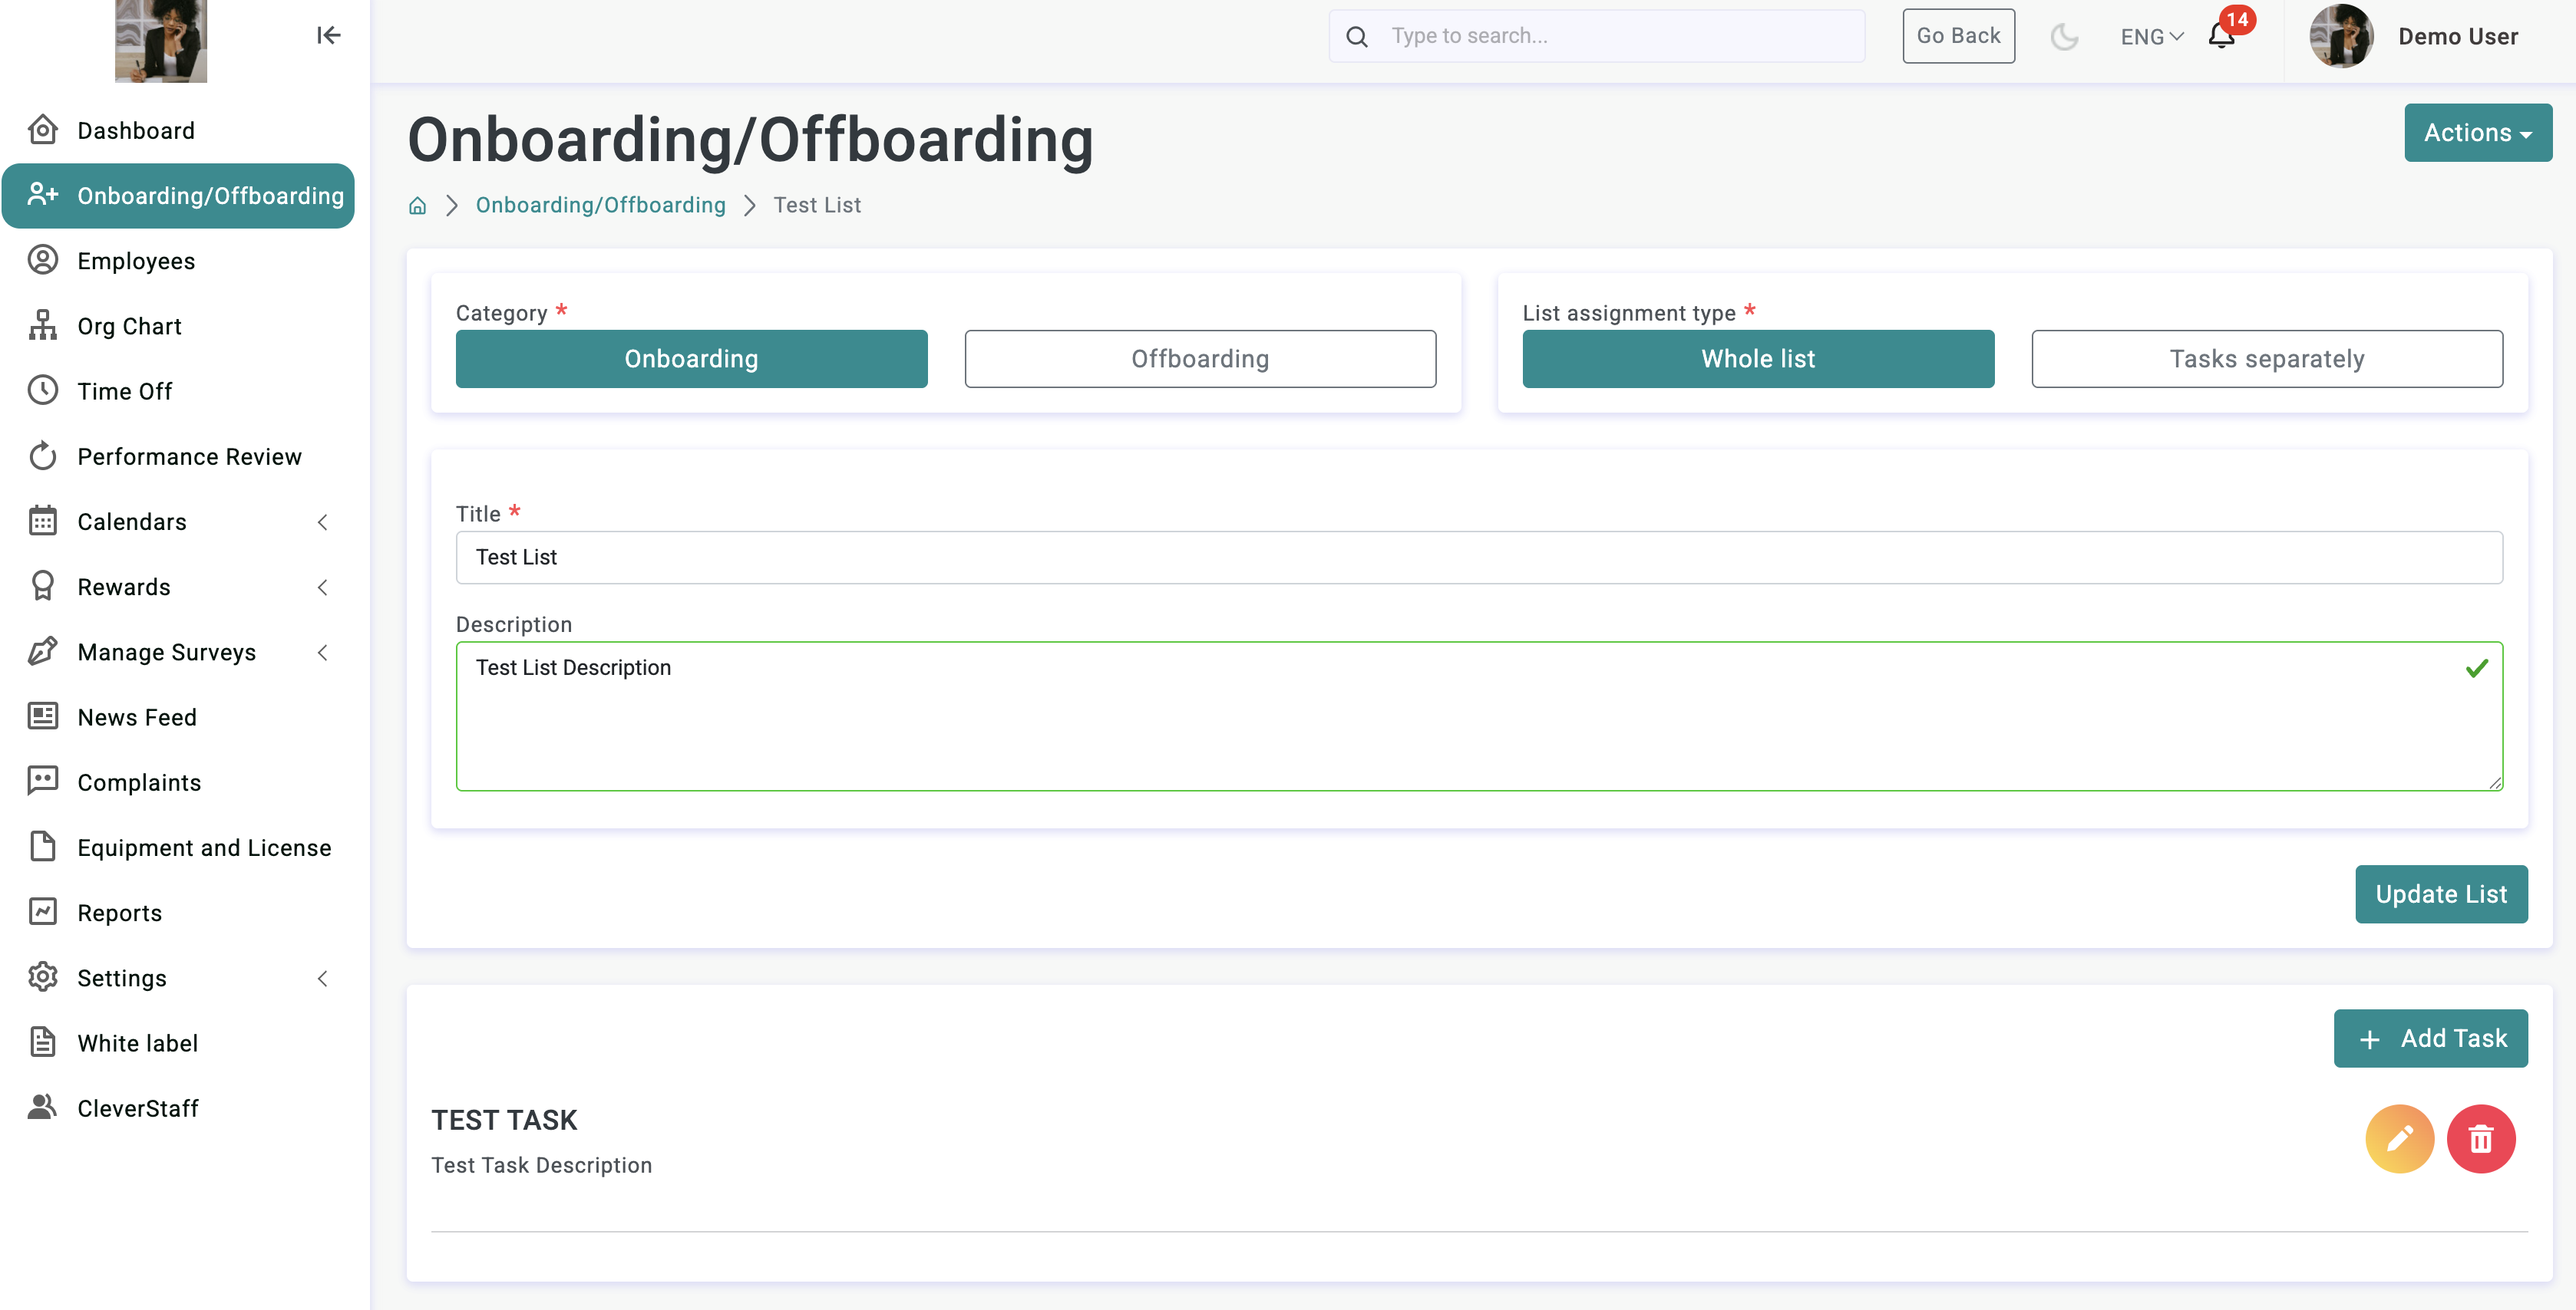Screen dimensions: 2576x1310
Task: Focus the Type to search field
Action: (1596, 36)
